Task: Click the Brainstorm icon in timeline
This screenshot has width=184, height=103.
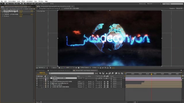Action: 116,73
